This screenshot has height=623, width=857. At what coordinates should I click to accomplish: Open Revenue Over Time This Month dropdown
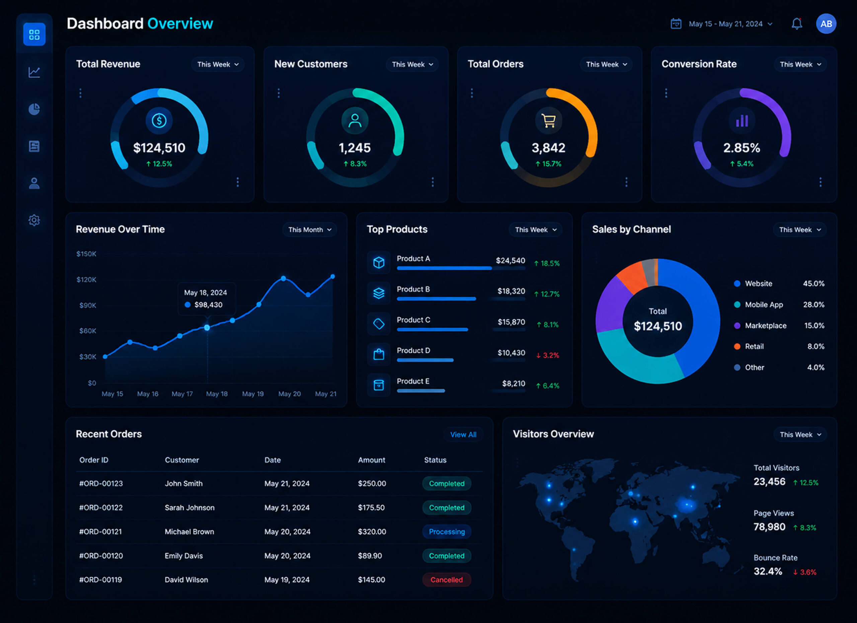[309, 230]
